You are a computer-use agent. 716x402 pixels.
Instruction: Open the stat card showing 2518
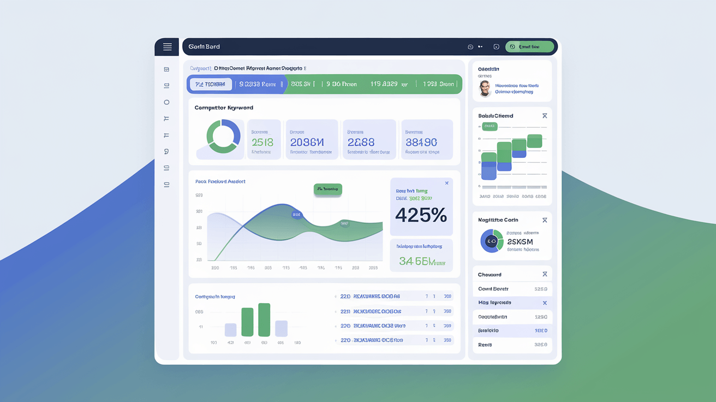tap(264, 140)
